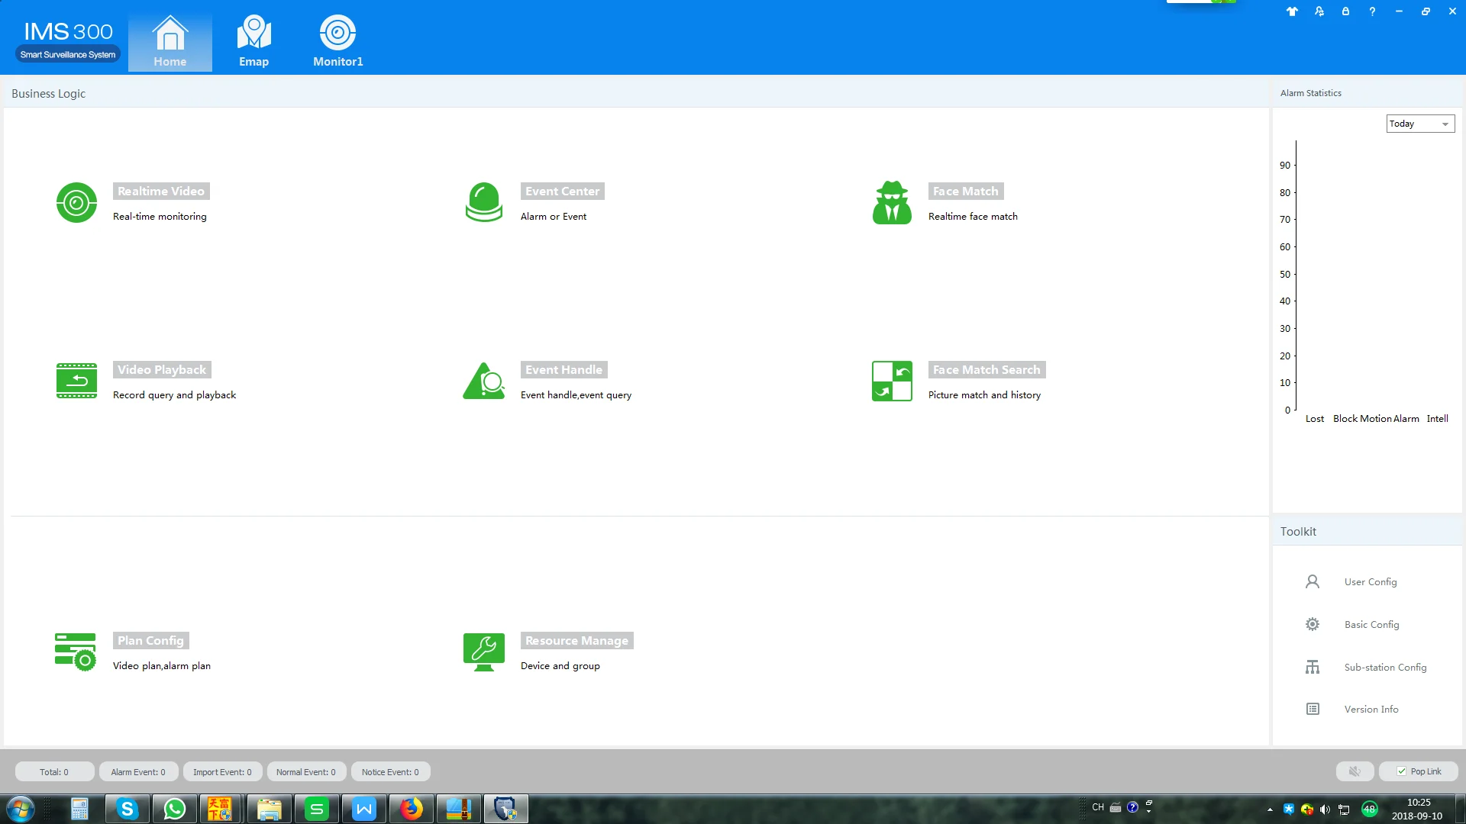Open the User Config link

coord(1371,581)
